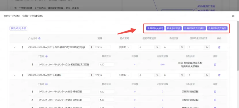The image size is (239, 108).
Task: Edit default bid 1.00 for 关键词-词组匹配 group
Action: coord(106,100)
